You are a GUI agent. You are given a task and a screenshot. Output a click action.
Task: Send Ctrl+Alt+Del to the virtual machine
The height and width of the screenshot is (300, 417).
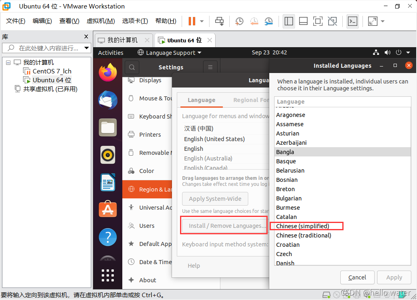tap(220, 21)
